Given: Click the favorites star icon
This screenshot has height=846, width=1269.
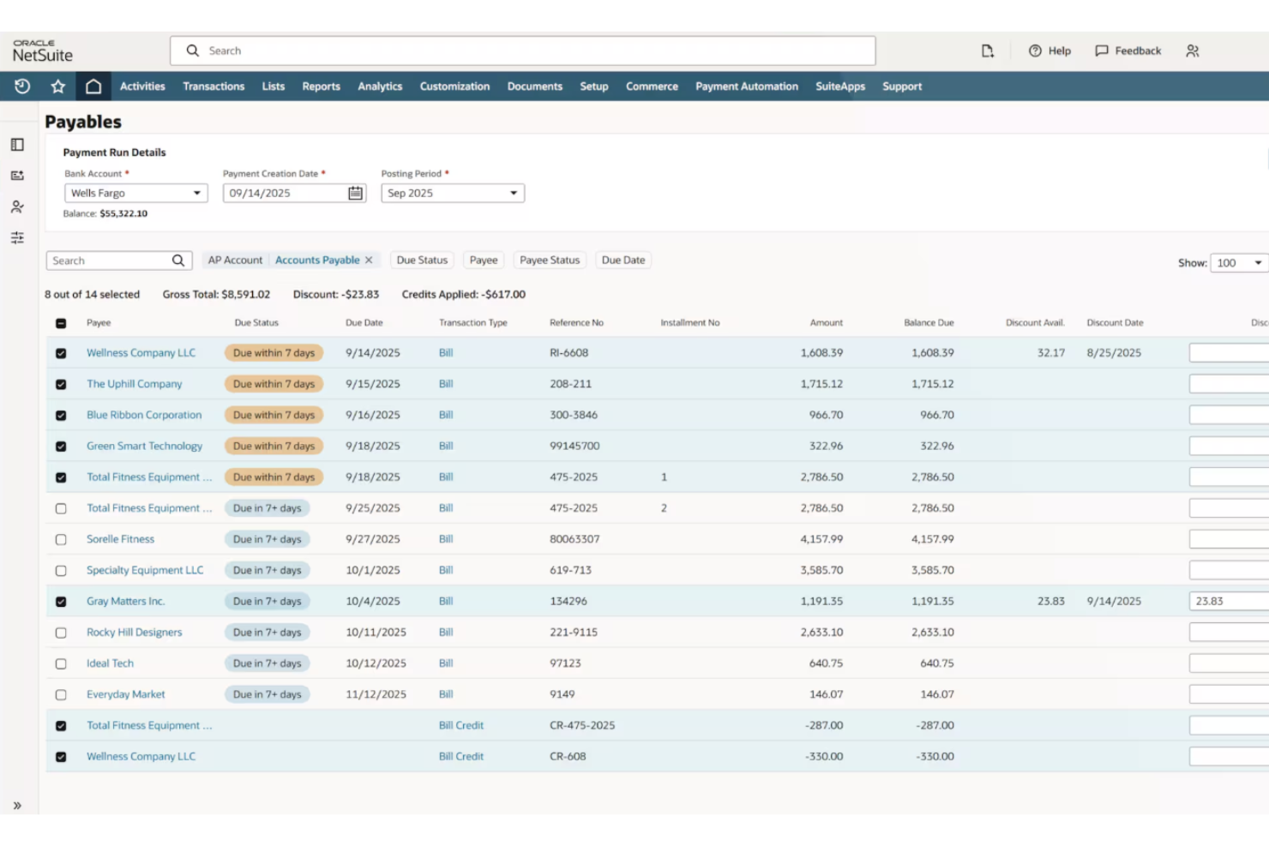Looking at the screenshot, I should coord(57,86).
